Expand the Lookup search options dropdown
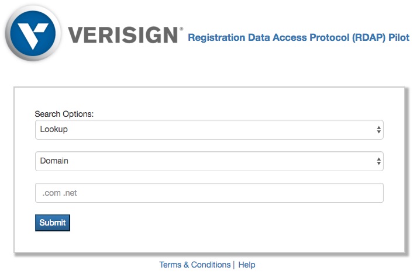 209,130
